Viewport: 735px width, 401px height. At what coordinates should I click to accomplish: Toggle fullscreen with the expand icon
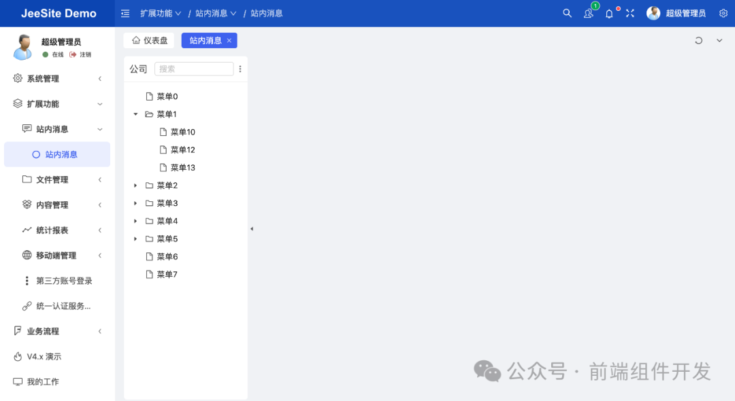pyautogui.click(x=630, y=13)
